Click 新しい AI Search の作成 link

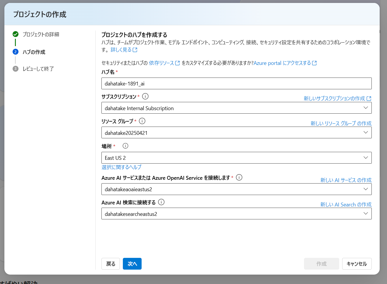[346, 204]
